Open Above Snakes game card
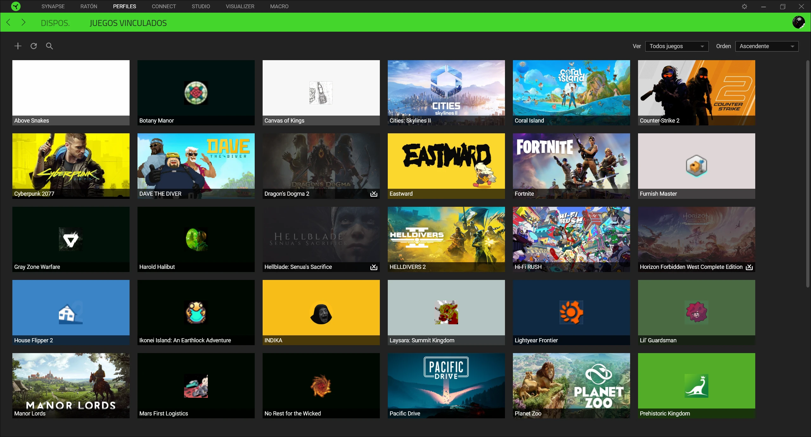The height and width of the screenshot is (437, 811). pyautogui.click(x=71, y=93)
